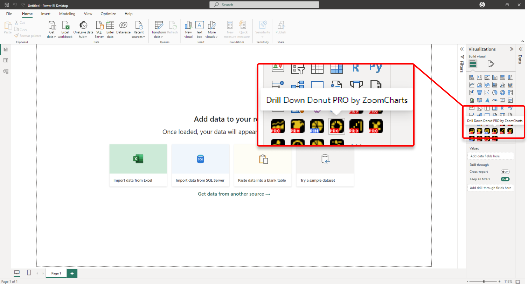Select the Build visual icon
The width and height of the screenshot is (528, 284).
coord(473,64)
